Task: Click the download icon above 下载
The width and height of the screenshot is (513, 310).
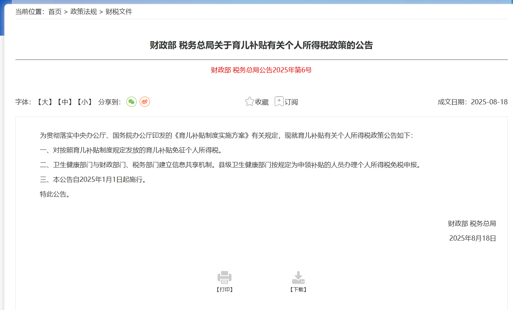Action: (298, 277)
